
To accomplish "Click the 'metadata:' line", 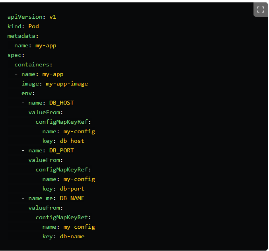I will tap(23, 36).
